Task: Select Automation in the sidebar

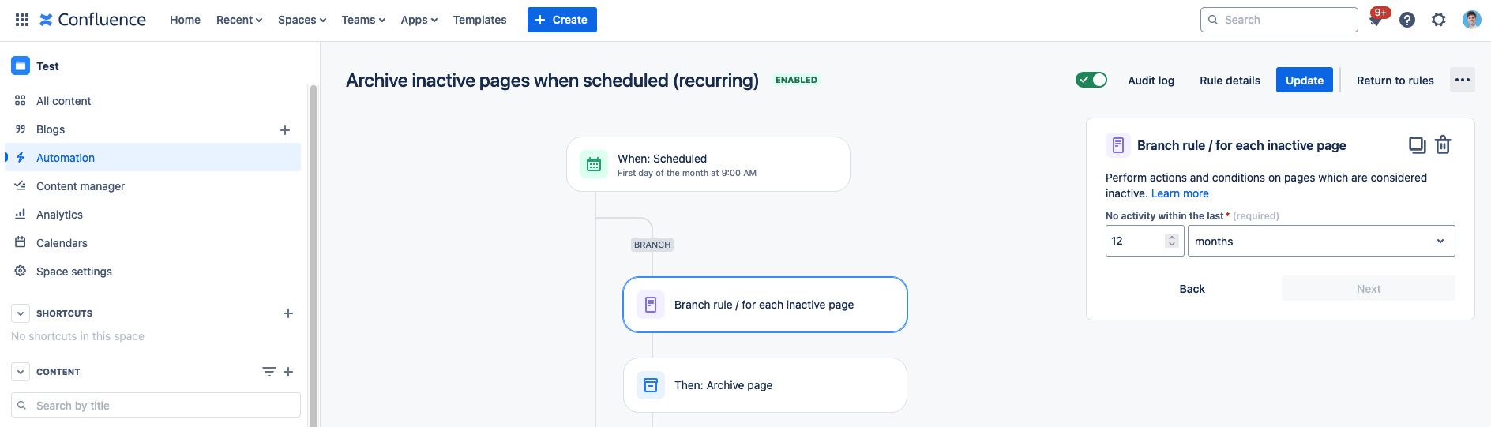Action: pos(66,158)
